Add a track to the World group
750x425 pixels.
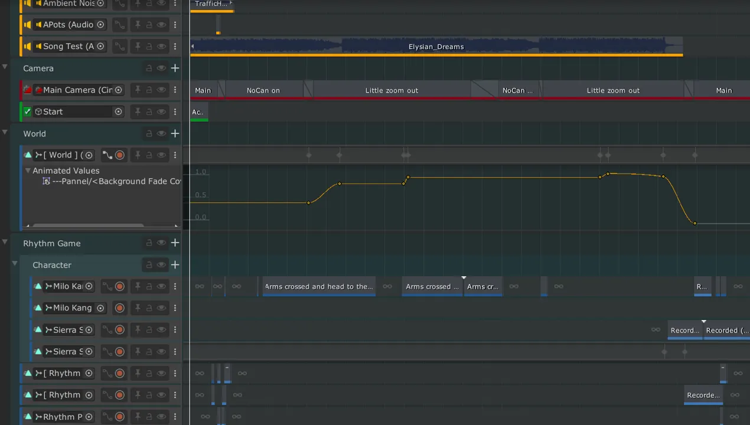coord(175,133)
